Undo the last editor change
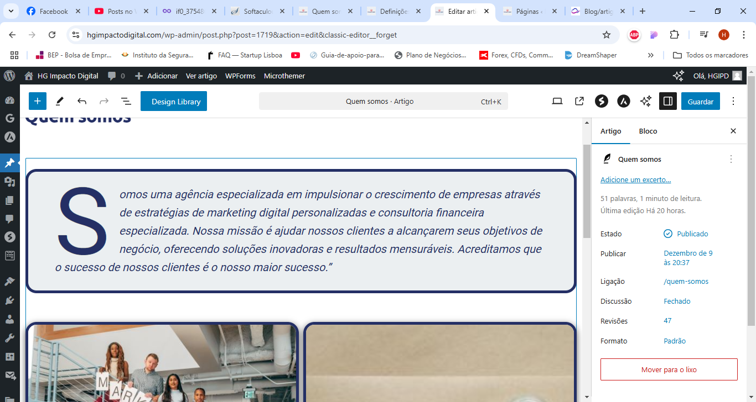Image resolution: width=756 pixels, height=402 pixels. pyautogui.click(x=82, y=101)
